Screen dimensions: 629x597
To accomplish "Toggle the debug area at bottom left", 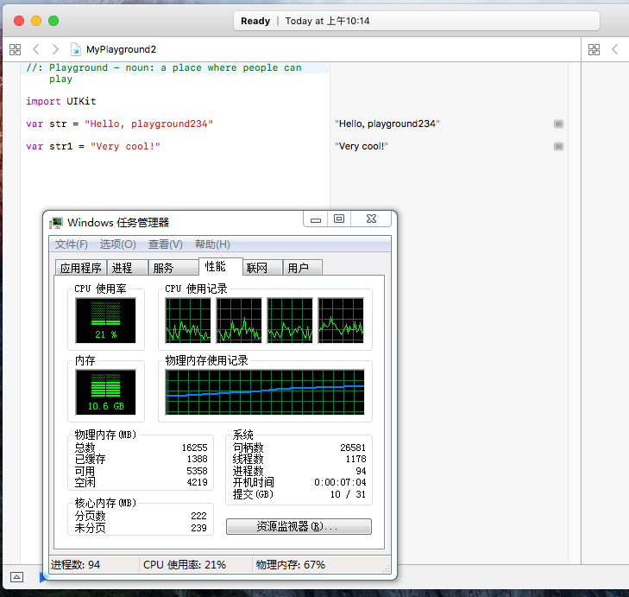I will [x=16, y=576].
